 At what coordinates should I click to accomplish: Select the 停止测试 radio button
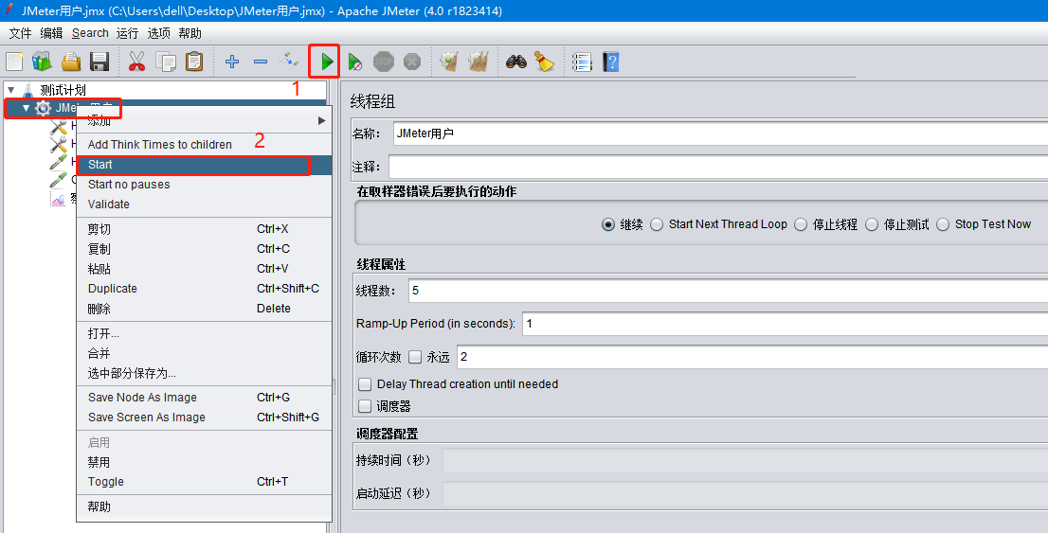pos(872,224)
